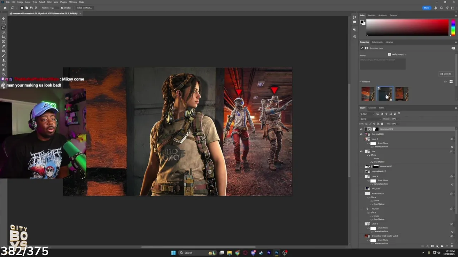The height and width of the screenshot is (257, 458).
Task: Click the foreground color swatch in Color panel
Action: coord(362,22)
